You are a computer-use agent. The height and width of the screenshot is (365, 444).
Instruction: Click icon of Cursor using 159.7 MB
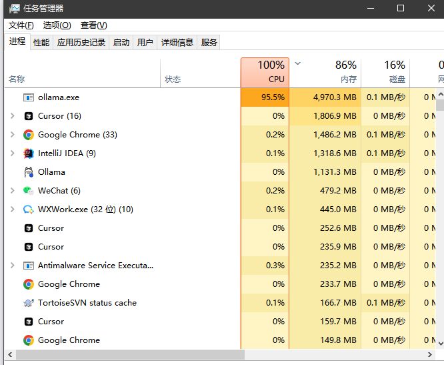(28, 322)
